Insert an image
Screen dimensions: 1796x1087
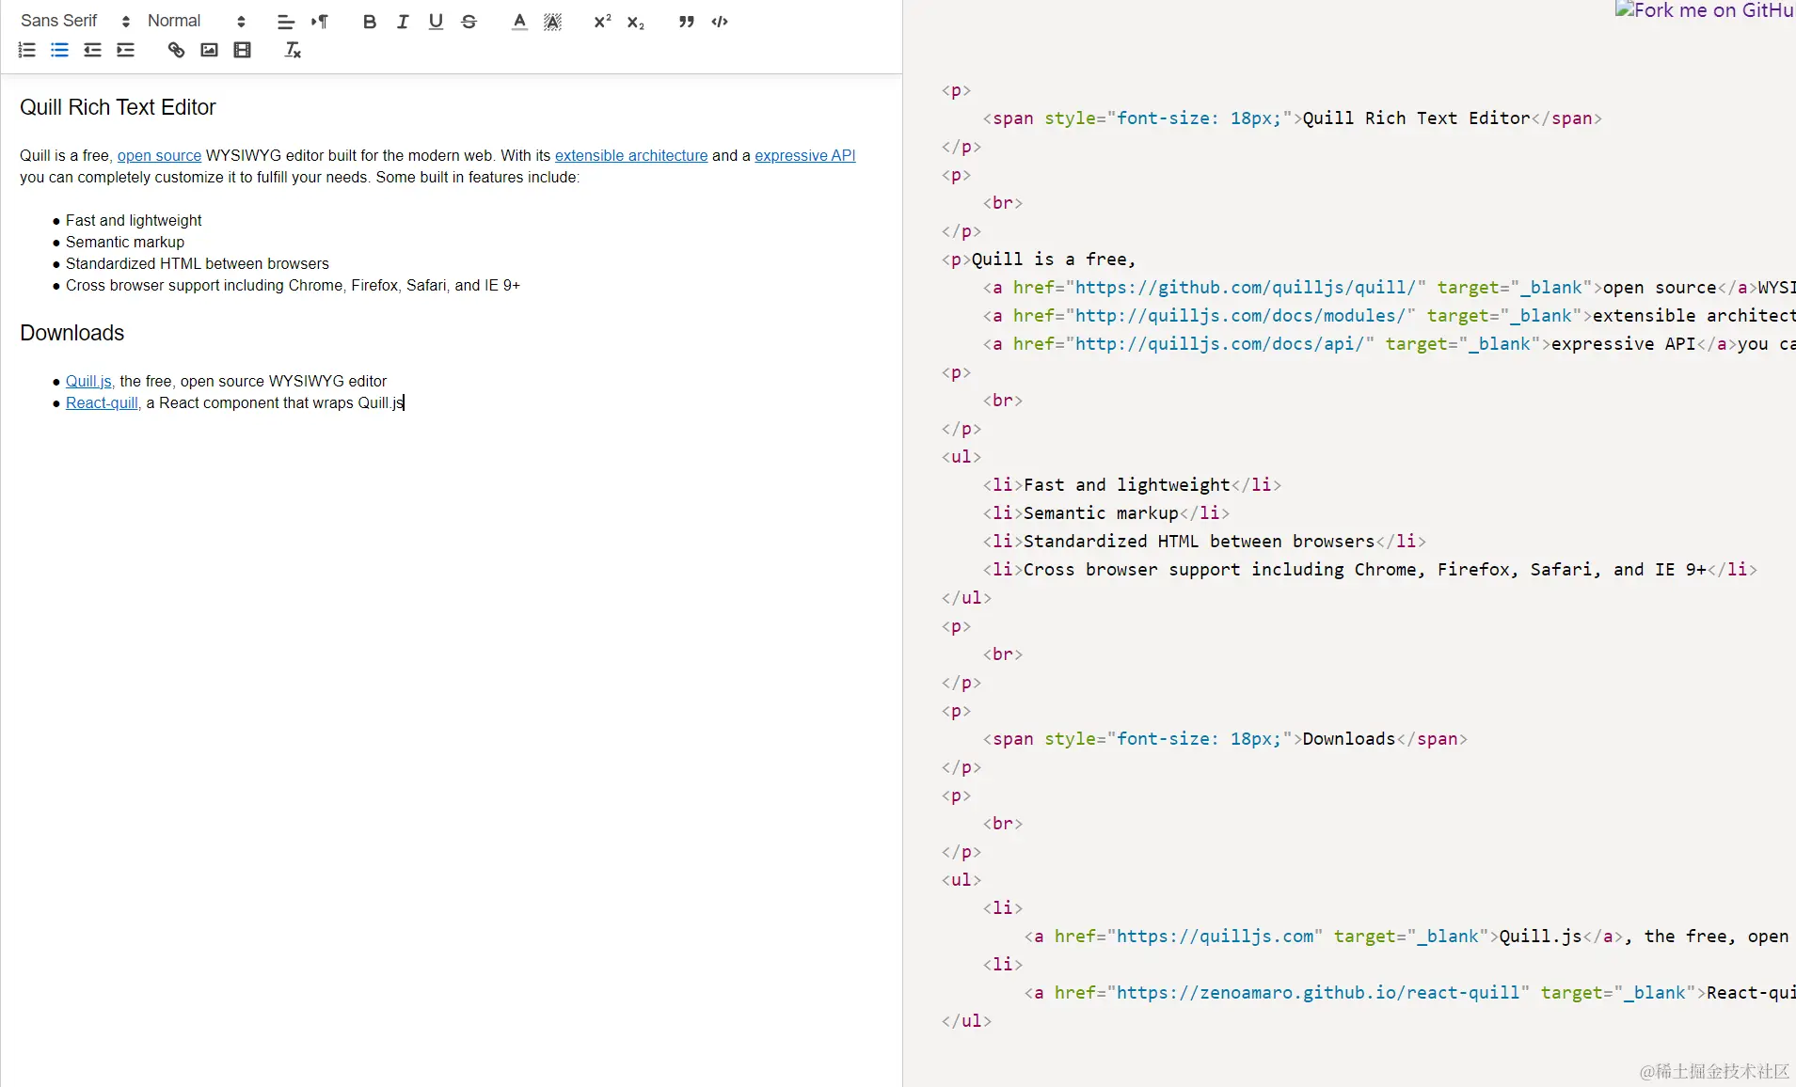[x=209, y=50]
